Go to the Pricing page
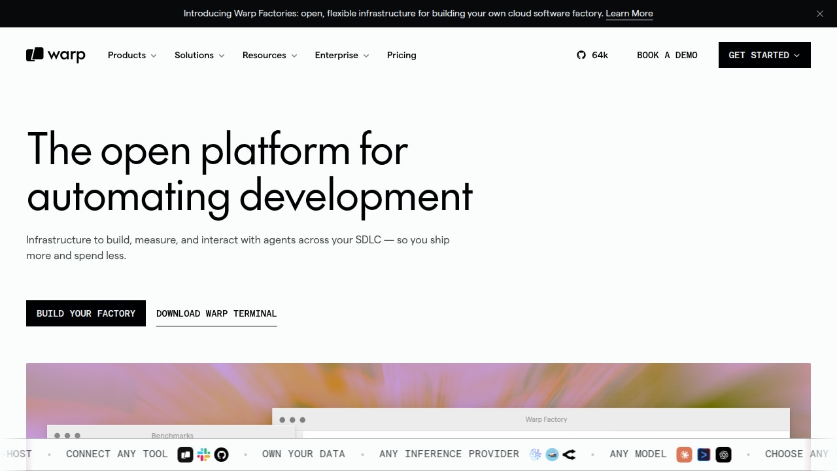 point(401,55)
